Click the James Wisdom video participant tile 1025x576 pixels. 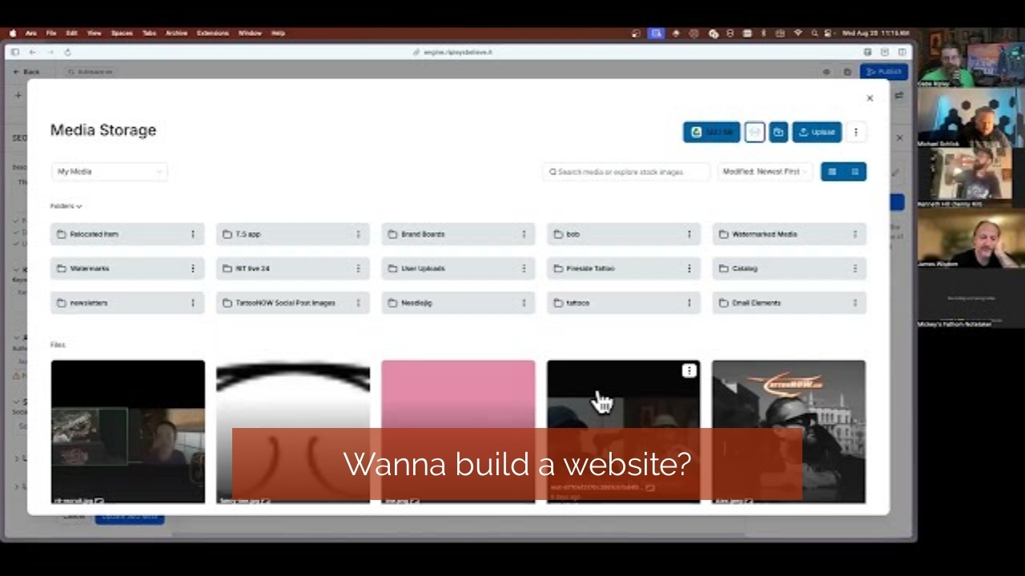pos(971,238)
